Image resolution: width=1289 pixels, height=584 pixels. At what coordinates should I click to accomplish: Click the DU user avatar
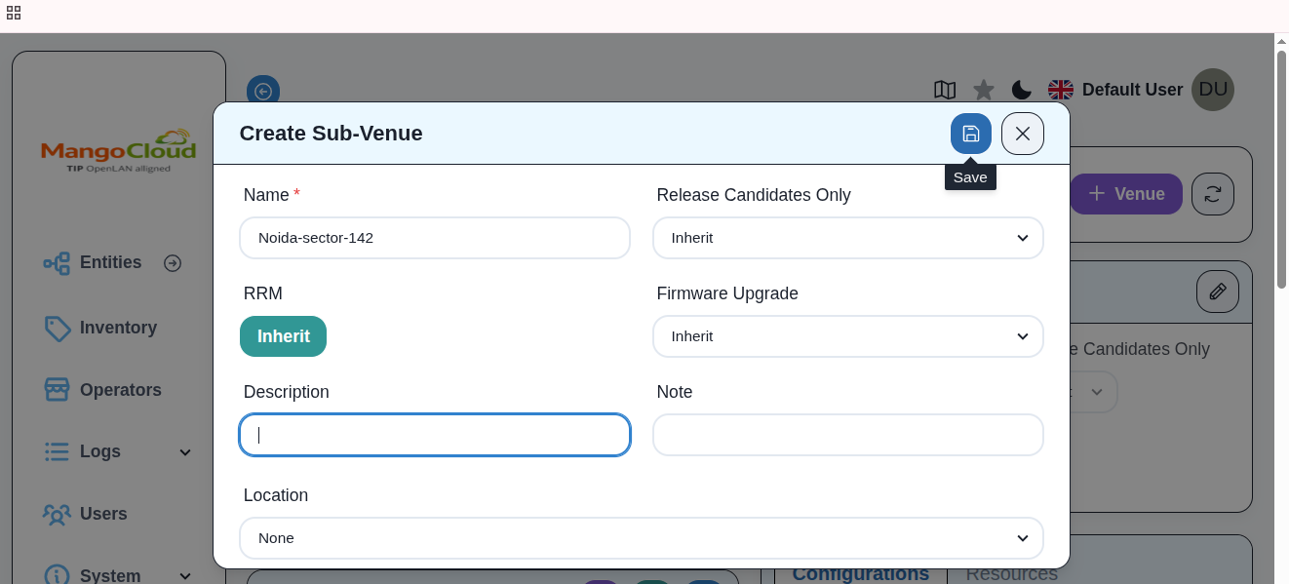[1213, 89]
